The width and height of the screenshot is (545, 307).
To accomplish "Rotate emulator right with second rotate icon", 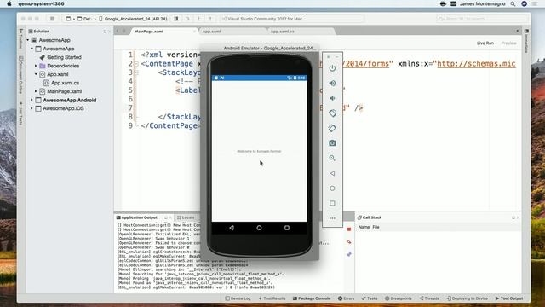I will (332, 128).
